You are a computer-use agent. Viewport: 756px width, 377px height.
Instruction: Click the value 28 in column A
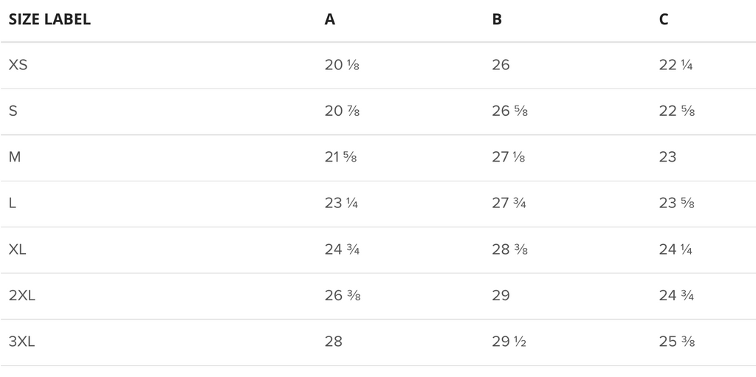[x=334, y=342]
